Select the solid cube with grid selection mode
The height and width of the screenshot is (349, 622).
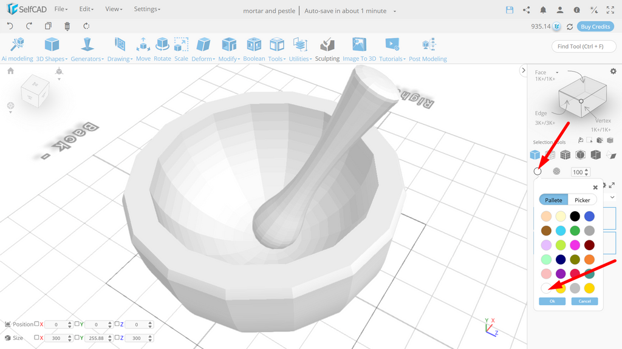(566, 155)
